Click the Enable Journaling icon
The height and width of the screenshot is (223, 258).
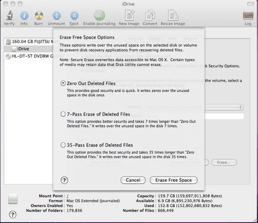(99, 15)
